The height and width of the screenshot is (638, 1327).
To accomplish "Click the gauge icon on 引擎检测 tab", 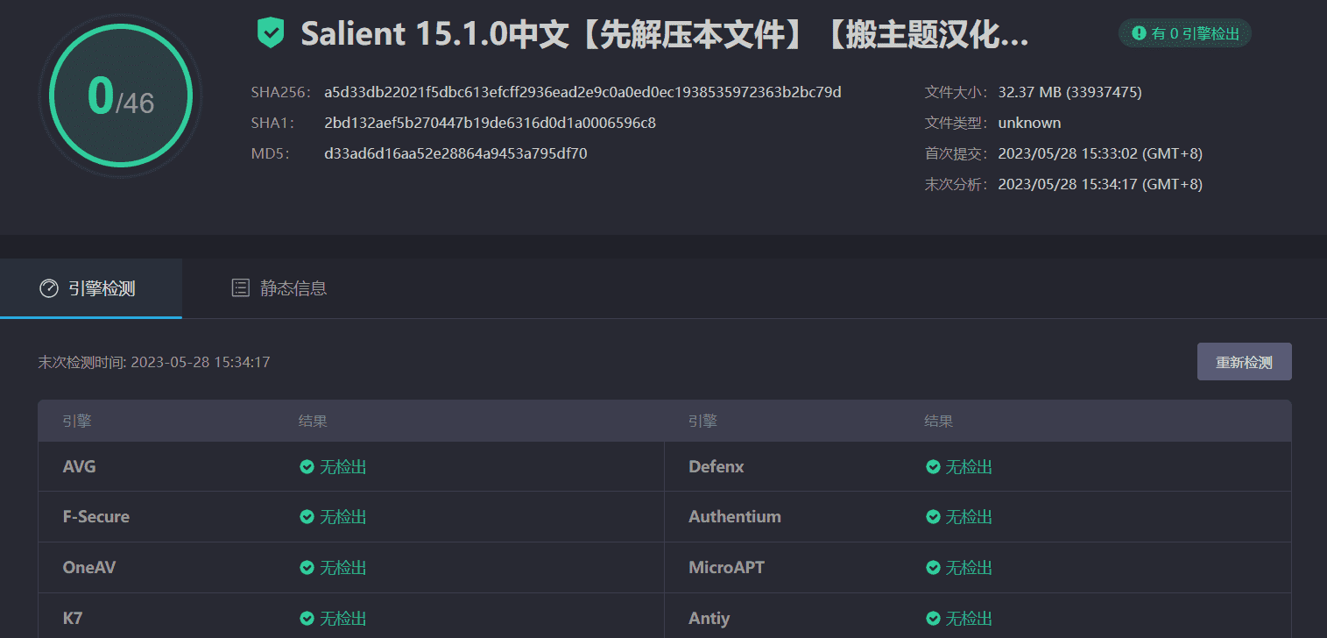I will click(x=49, y=288).
